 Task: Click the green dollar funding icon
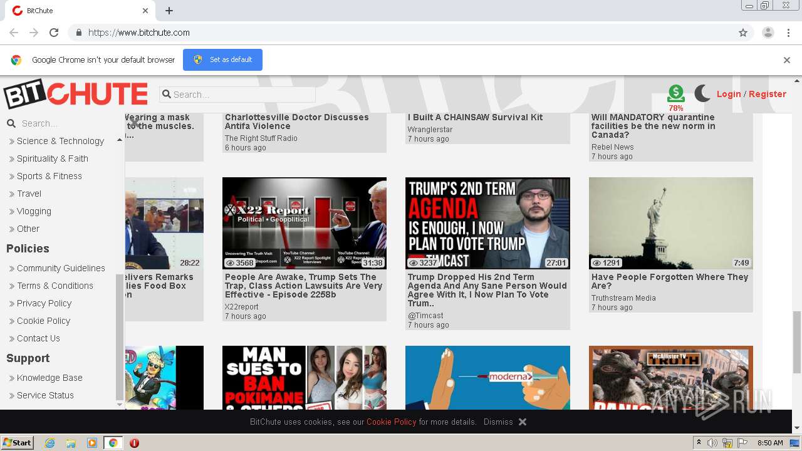pyautogui.click(x=676, y=94)
